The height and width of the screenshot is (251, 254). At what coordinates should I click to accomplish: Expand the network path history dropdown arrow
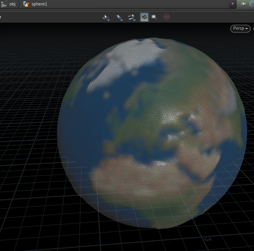tap(232, 4)
